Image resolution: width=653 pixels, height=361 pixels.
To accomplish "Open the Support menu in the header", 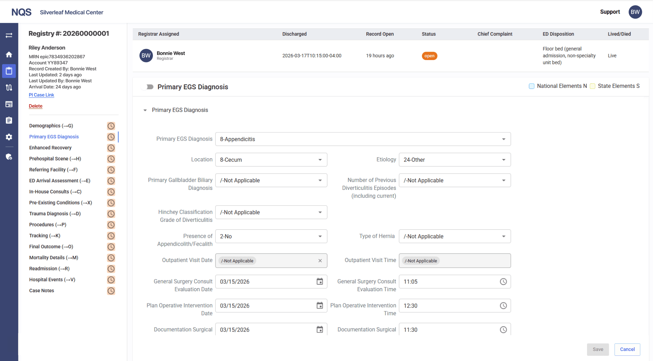I will [x=610, y=12].
